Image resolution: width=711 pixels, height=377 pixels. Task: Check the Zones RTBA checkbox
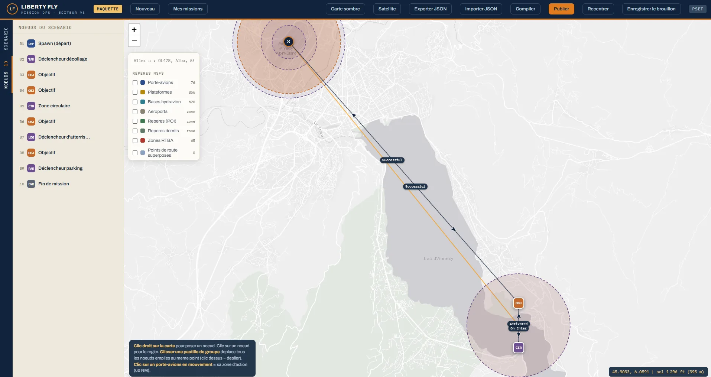point(135,140)
